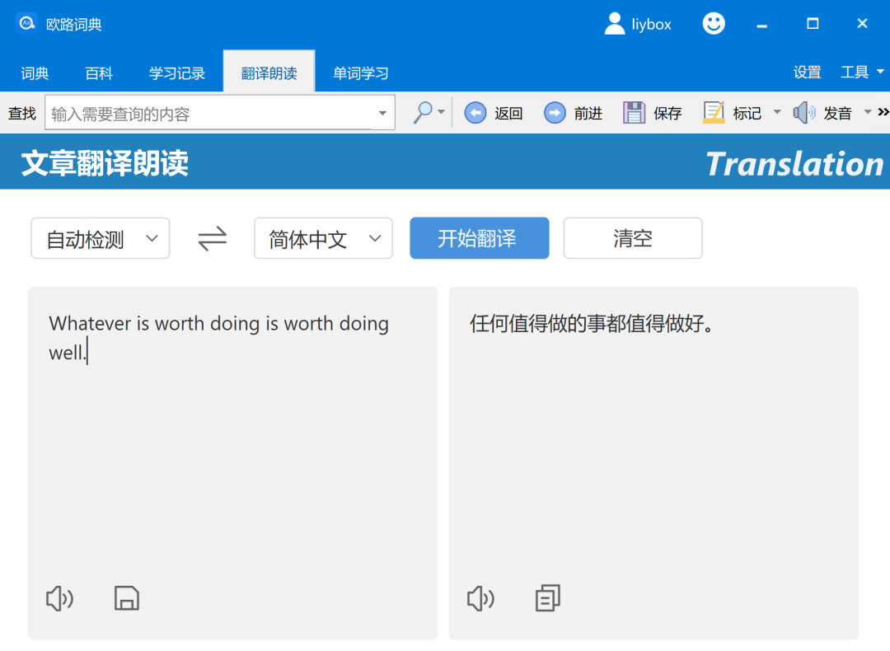Open the smiley face feedback icon
The width and height of the screenshot is (890, 651).
[x=714, y=24]
